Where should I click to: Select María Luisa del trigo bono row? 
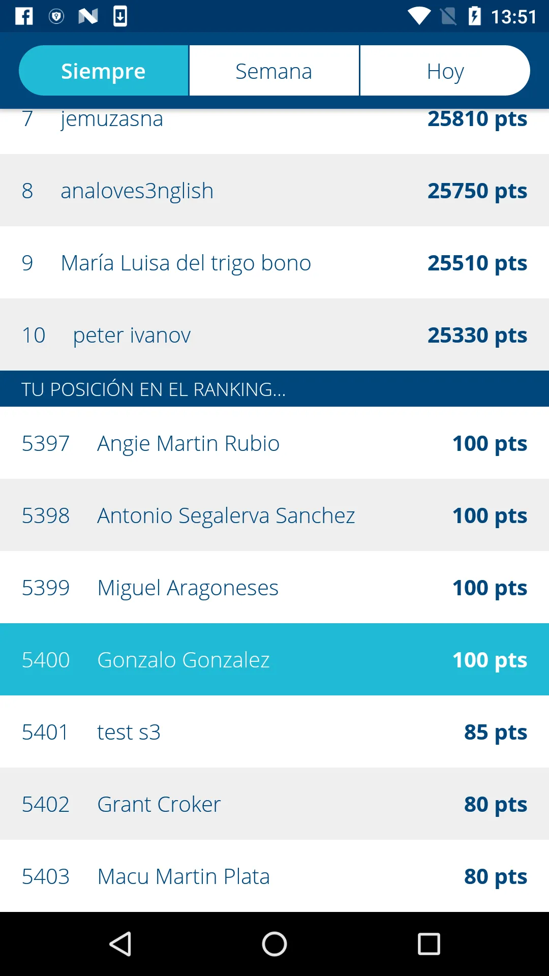[274, 263]
